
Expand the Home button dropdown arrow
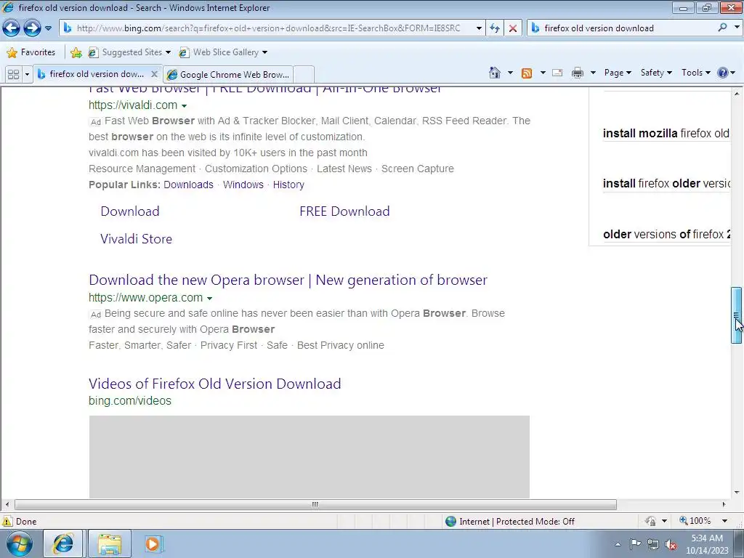click(x=510, y=73)
